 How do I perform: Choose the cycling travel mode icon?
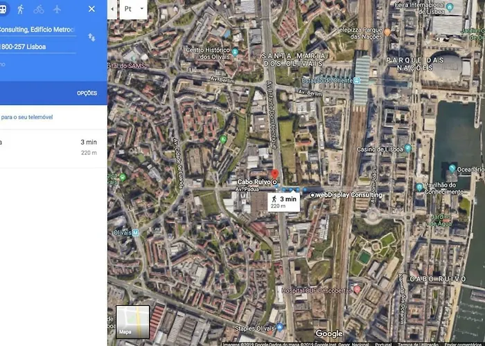tap(39, 9)
